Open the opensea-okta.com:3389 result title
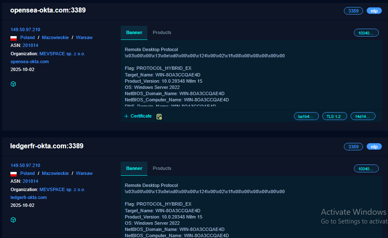 (x=48, y=10)
